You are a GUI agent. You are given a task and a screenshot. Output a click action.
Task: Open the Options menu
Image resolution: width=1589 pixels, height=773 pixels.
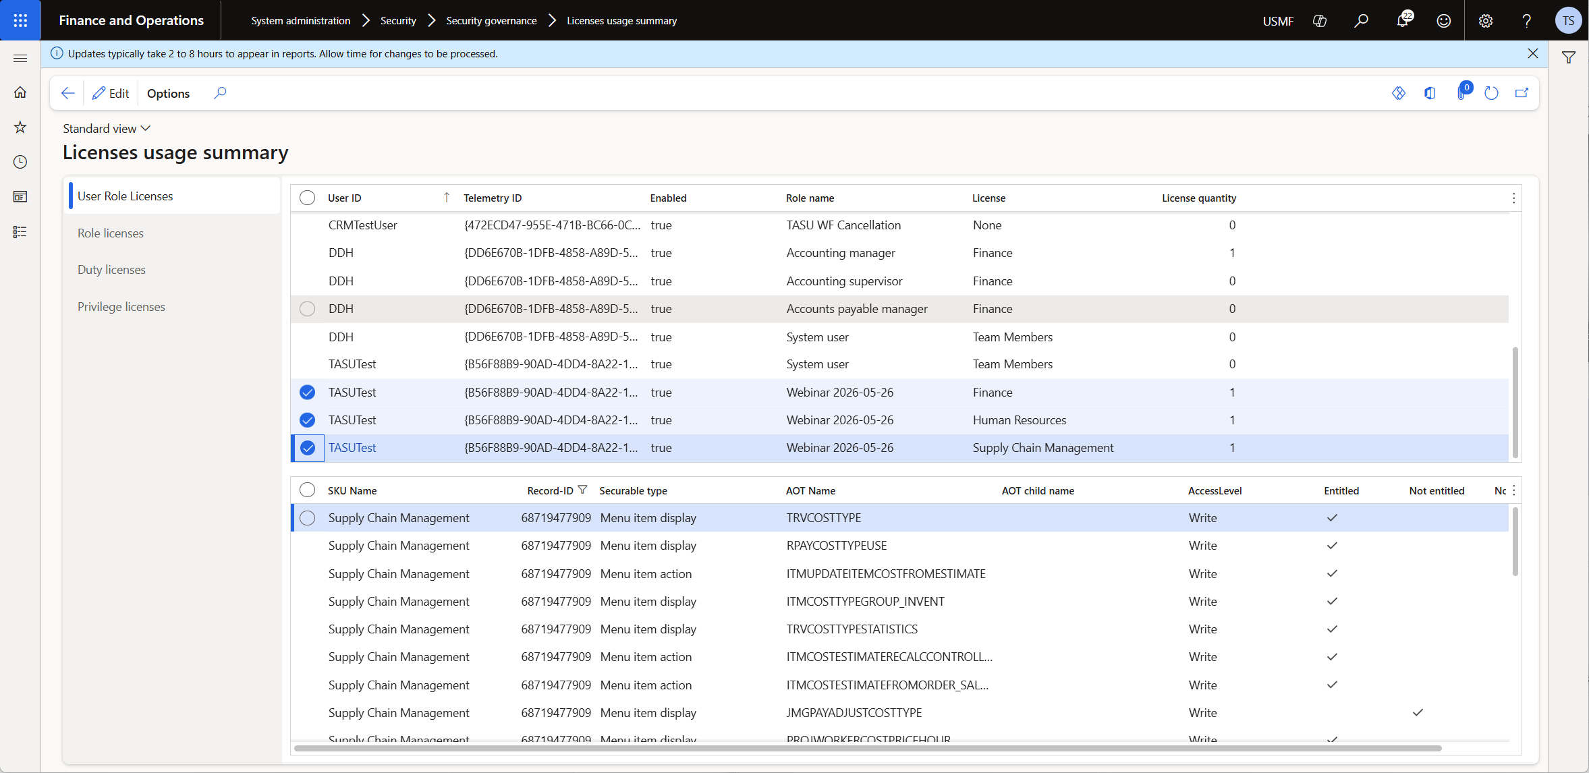pos(168,93)
